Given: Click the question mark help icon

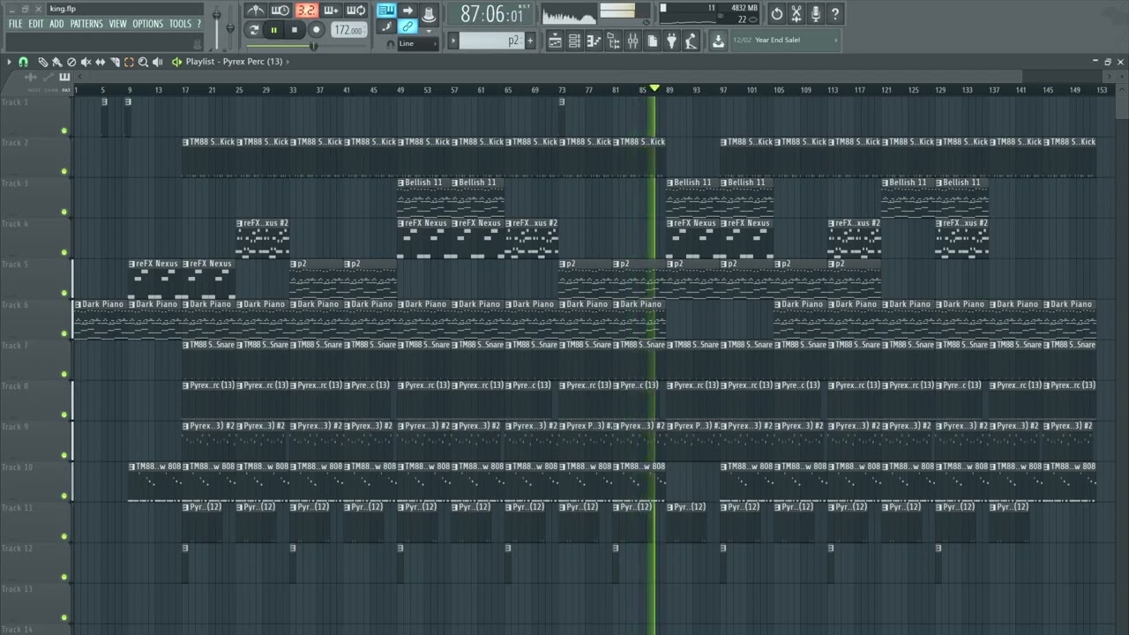Looking at the screenshot, I should (x=835, y=13).
